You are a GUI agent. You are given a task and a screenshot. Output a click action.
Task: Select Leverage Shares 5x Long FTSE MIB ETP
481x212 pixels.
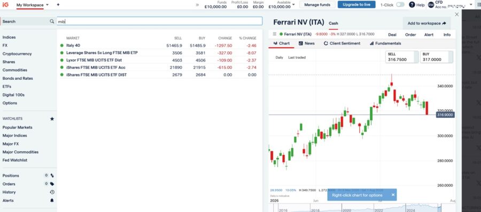click(x=159, y=53)
